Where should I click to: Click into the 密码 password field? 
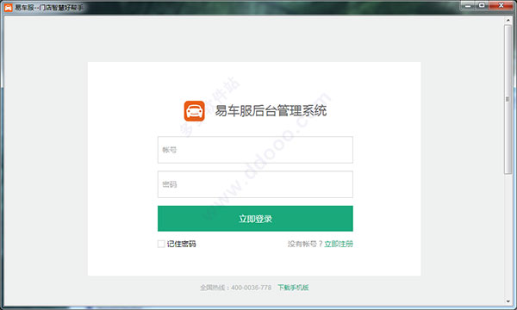tap(255, 184)
